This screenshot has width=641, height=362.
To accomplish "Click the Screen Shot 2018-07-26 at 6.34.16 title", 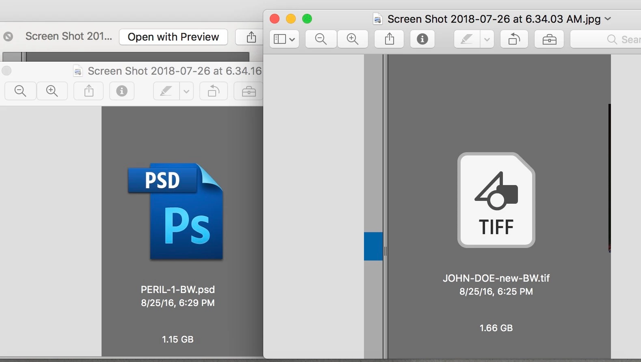I will 175,71.
